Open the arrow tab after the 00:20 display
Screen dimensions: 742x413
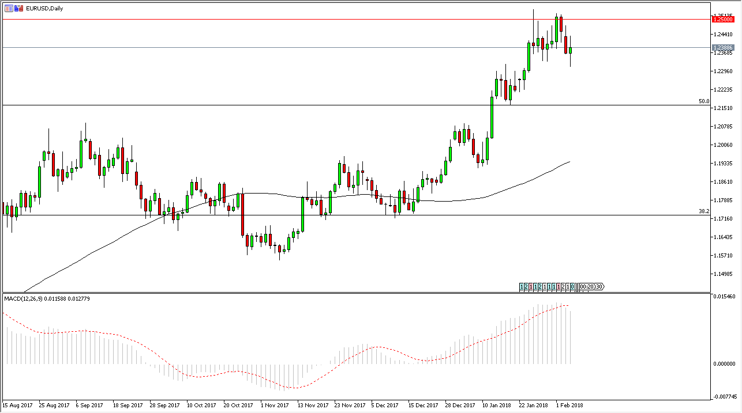pos(602,287)
